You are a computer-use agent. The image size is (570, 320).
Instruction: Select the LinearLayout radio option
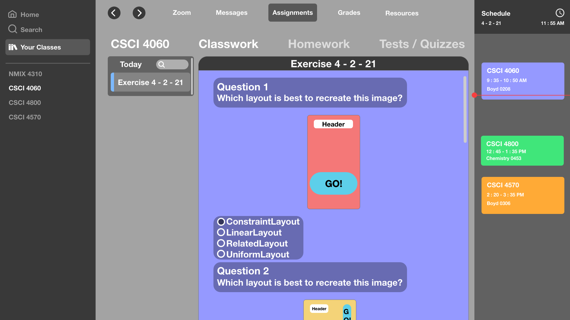click(x=221, y=232)
